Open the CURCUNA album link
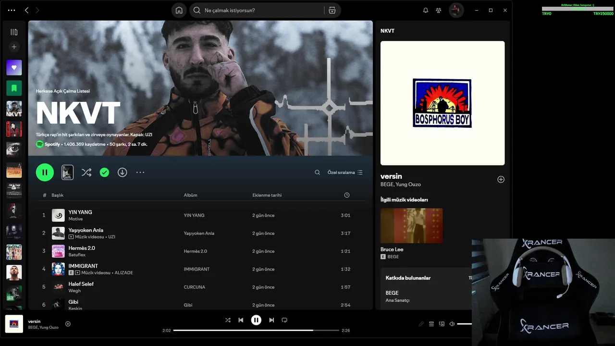 click(194, 287)
